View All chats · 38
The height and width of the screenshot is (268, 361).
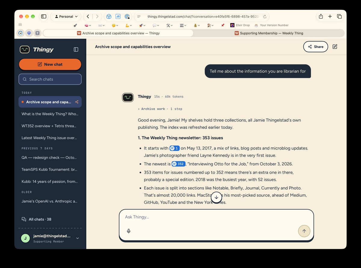36,219
